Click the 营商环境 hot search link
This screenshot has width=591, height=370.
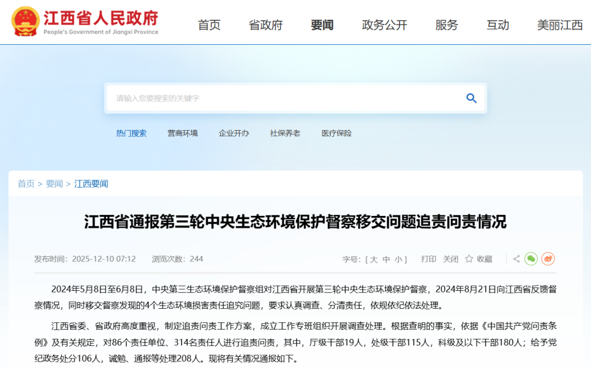click(182, 133)
